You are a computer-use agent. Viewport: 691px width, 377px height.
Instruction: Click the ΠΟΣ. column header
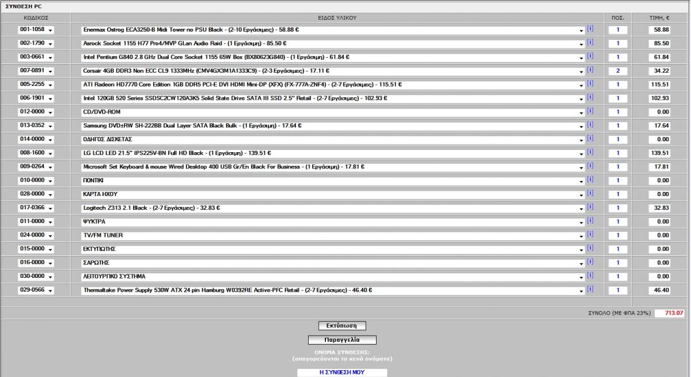pyautogui.click(x=618, y=18)
